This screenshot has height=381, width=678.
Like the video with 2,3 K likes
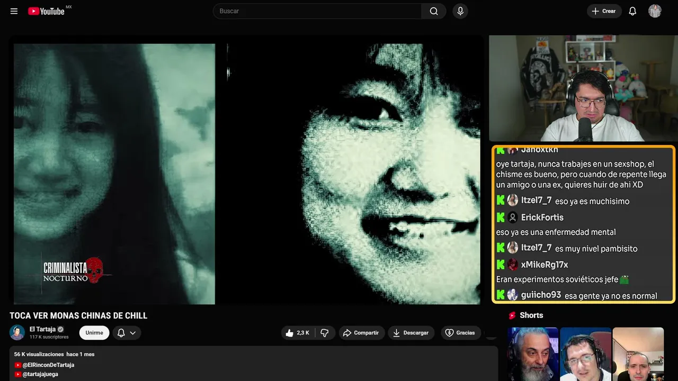[x=298, y=333]
